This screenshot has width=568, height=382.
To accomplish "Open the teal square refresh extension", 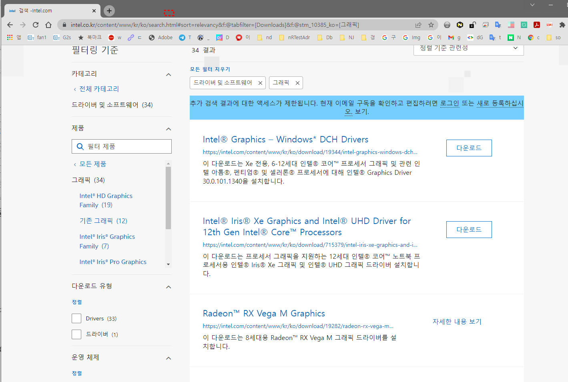I will tap(524, 25).
